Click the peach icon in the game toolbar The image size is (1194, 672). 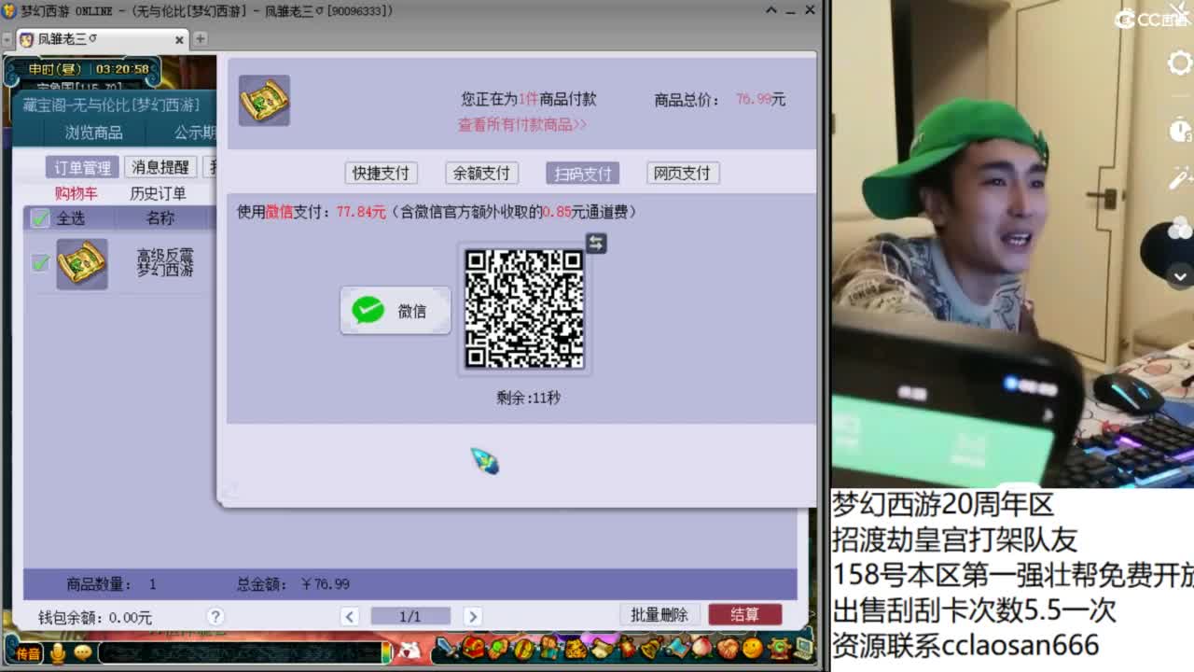701,648
